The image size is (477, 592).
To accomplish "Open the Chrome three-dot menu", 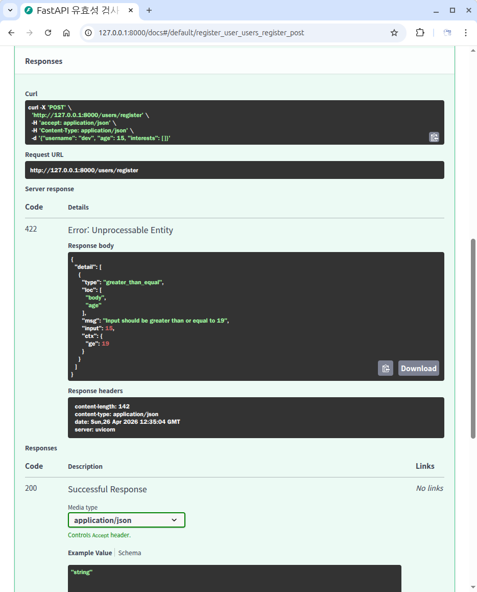I will (x=466, y=33).
